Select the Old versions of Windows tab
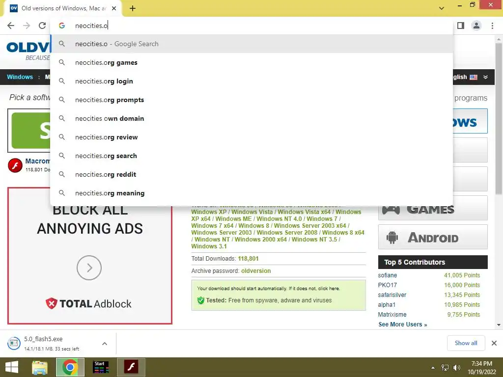Viewport: 503px width, 377px height. [x=63, y=8]
